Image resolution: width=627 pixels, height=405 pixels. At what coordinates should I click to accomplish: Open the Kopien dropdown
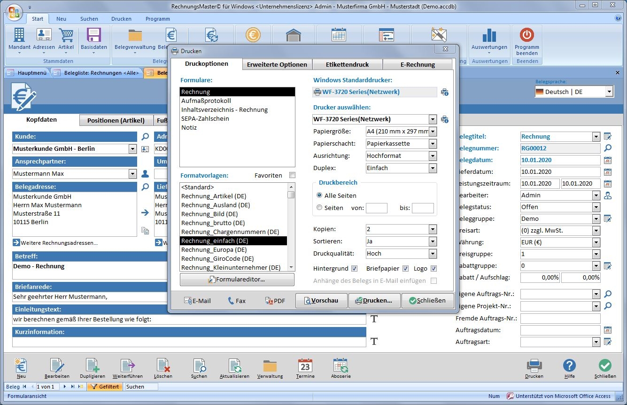(x=433, y=229)
